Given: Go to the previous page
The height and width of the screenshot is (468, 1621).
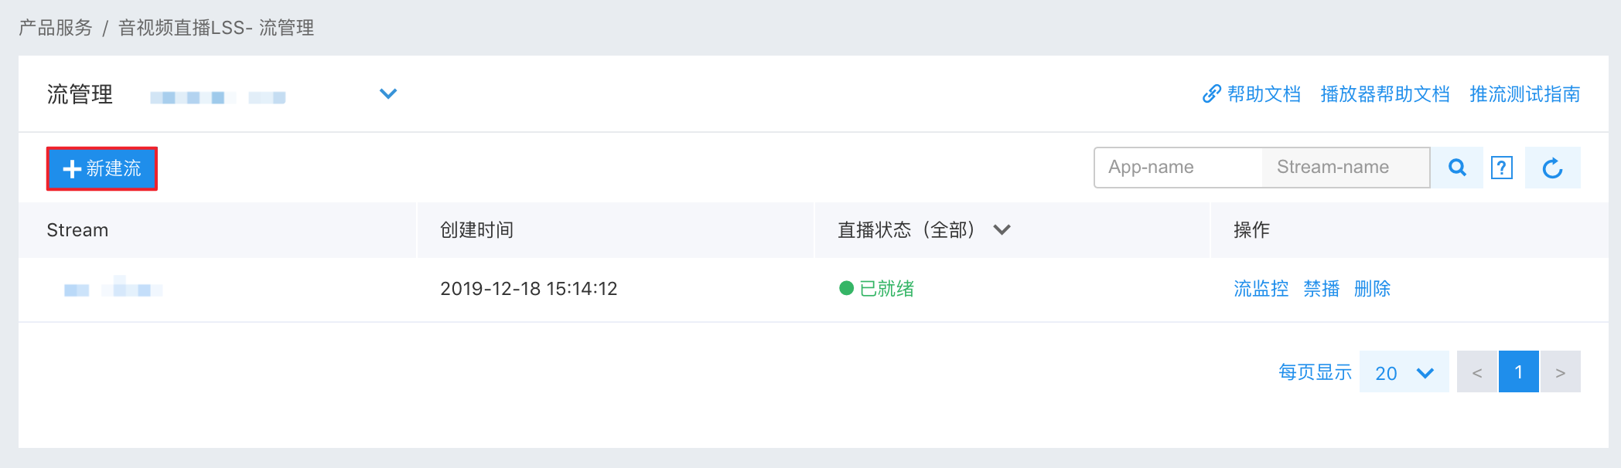Looking at the screenshot, I should pos(1477,372).
